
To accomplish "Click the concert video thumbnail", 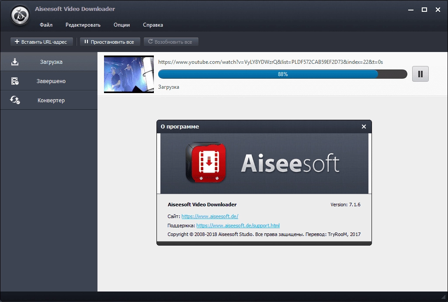I will point(129,74).
